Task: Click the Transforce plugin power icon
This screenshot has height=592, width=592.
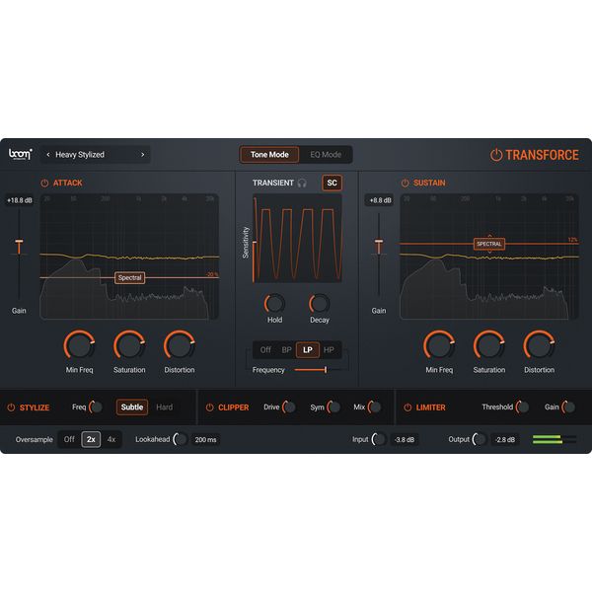Action: (496, 155)
